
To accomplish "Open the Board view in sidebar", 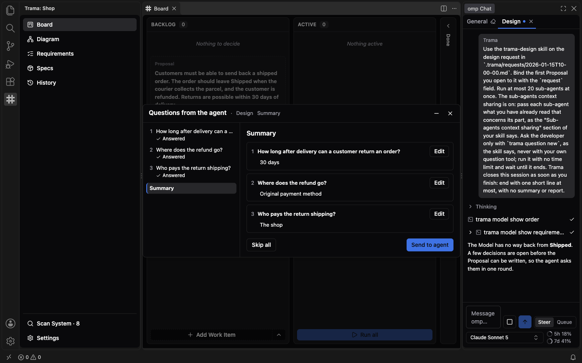I will (80, 25).
